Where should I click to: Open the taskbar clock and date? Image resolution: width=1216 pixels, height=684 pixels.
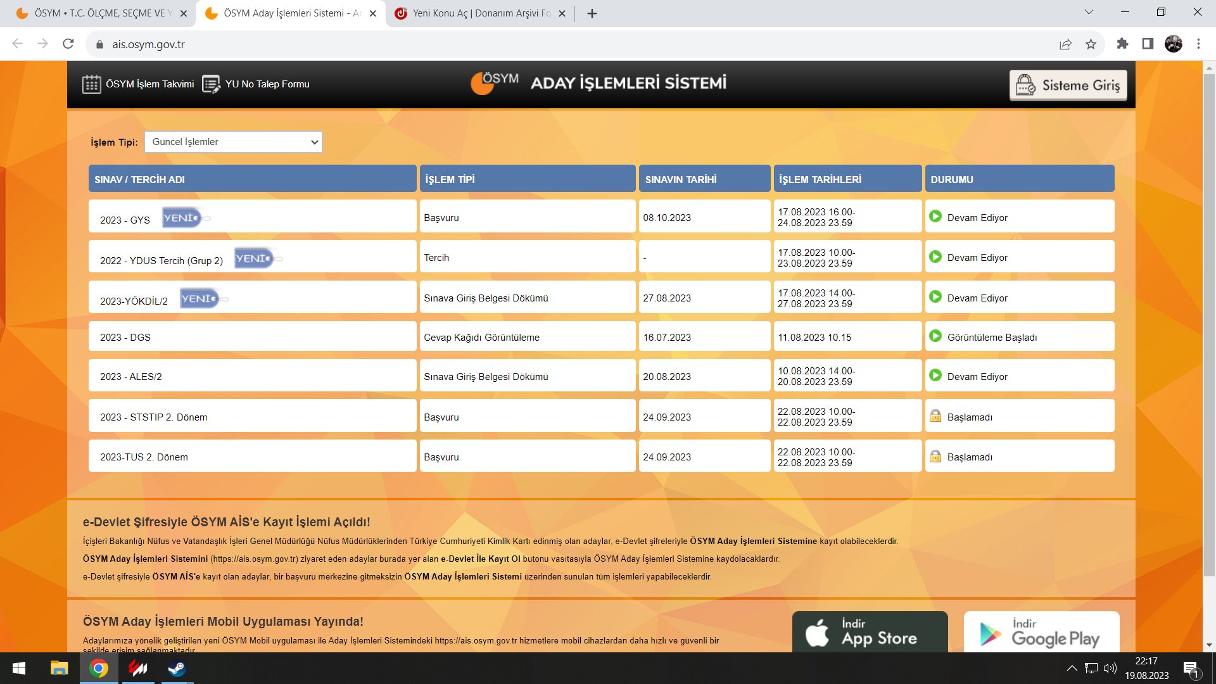click(1146, 668)
